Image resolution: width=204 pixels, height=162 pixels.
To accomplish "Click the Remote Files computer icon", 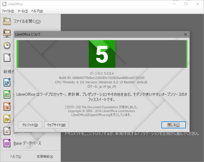I will (x=7, y=33).
